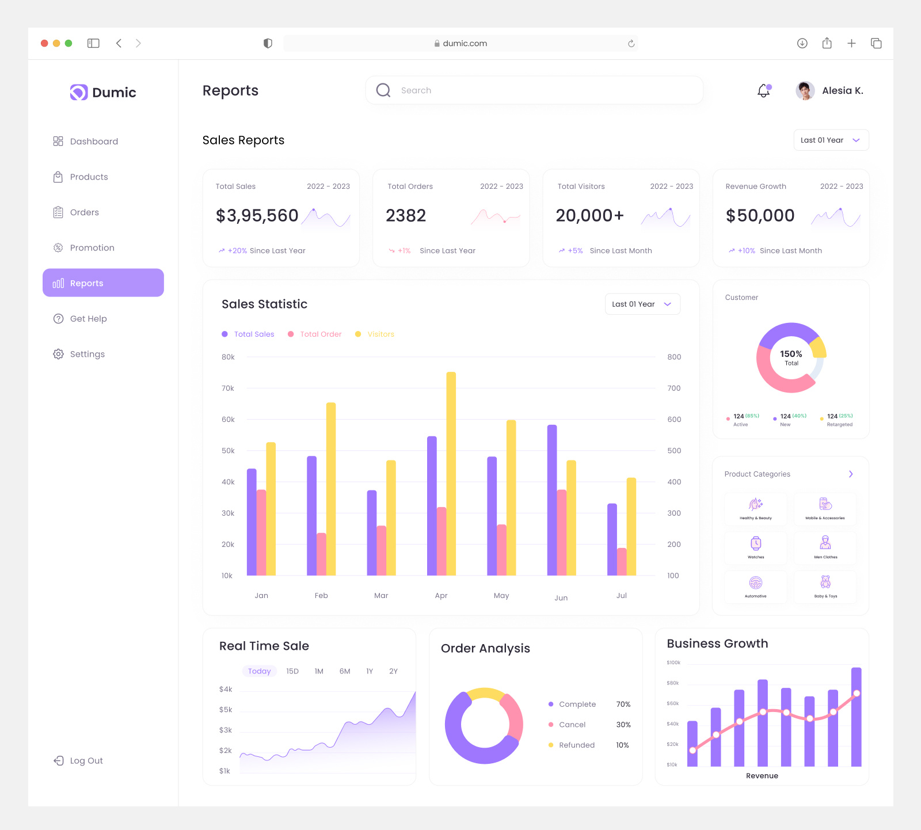Click the Promotion icon in sidebar
This screenshot has height=830, width=921.
pyautogui.click(x=58, y=248)
